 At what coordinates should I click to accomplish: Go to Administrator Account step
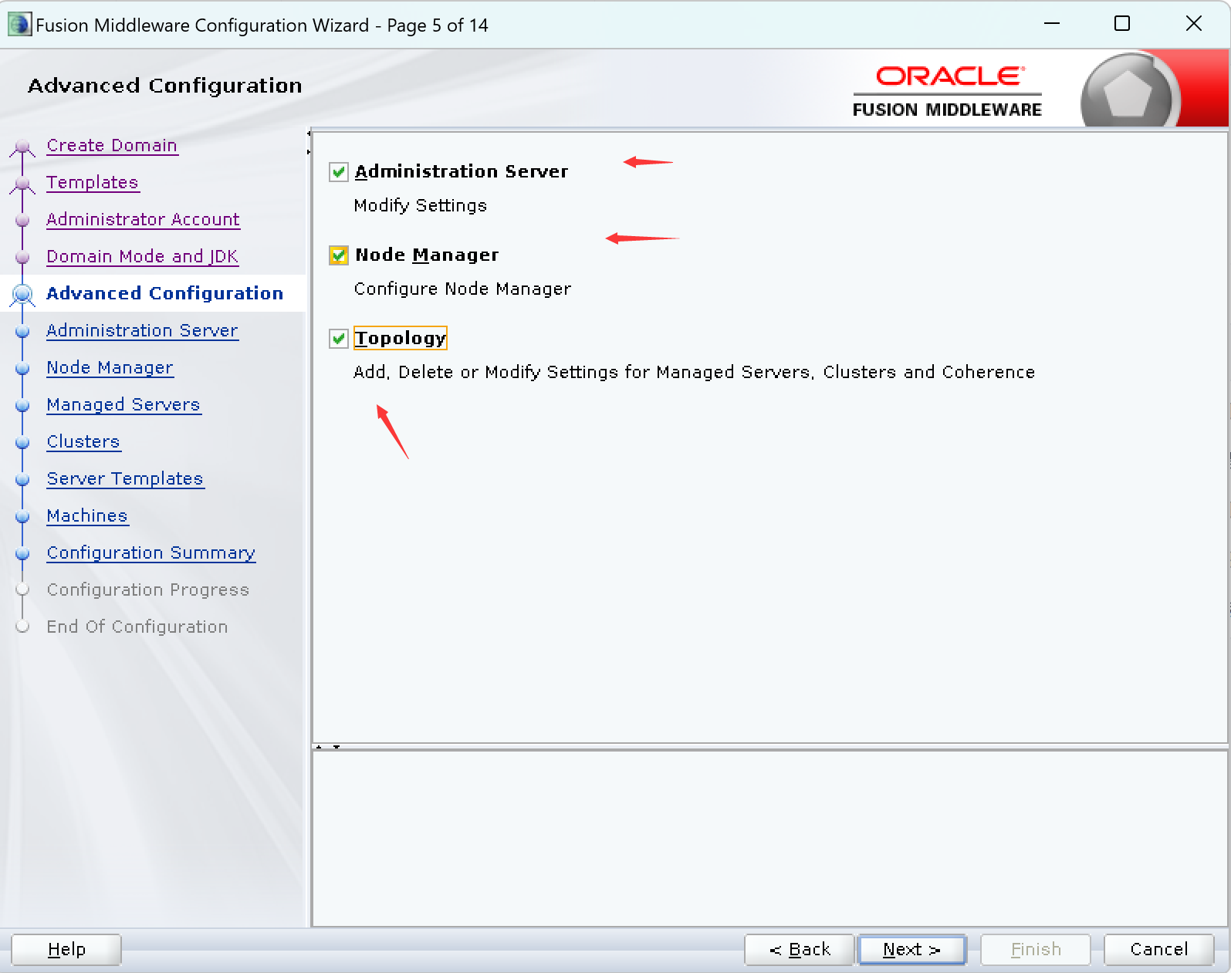(x=143, y=220)
